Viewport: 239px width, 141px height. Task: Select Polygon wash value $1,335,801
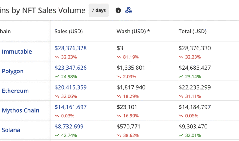[131, 68]
